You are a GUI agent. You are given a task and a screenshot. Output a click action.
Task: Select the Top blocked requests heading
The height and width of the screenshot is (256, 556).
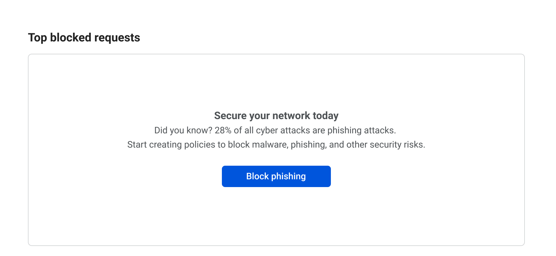[84, 38]
